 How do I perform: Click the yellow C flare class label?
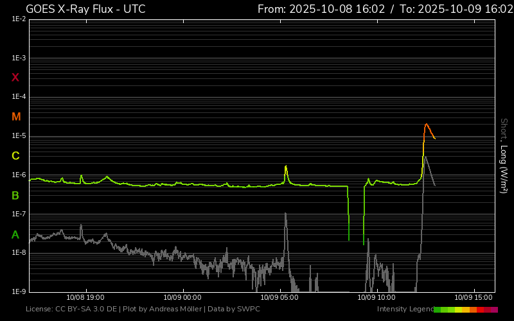click(15, 156)
